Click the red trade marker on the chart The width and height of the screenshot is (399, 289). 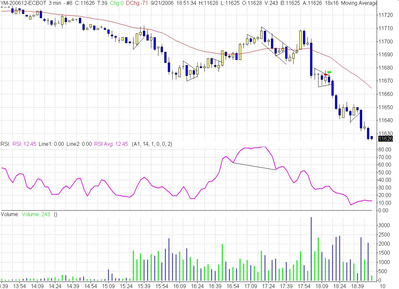click(x=326, y=75)
